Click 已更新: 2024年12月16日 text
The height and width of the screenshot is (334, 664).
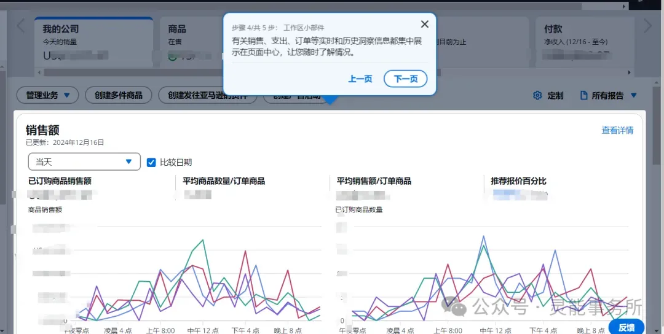click(x=65, y=142)
